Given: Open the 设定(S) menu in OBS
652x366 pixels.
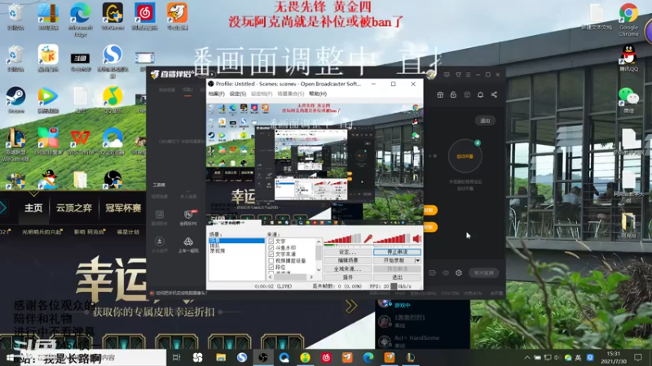Looking at the screenshot, I should pyautogui.click(x=238, y=94).
